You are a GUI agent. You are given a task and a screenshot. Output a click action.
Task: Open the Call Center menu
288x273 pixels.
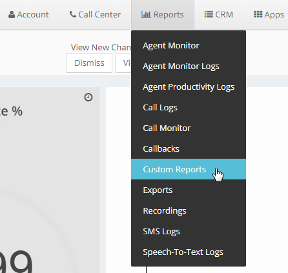95,15
